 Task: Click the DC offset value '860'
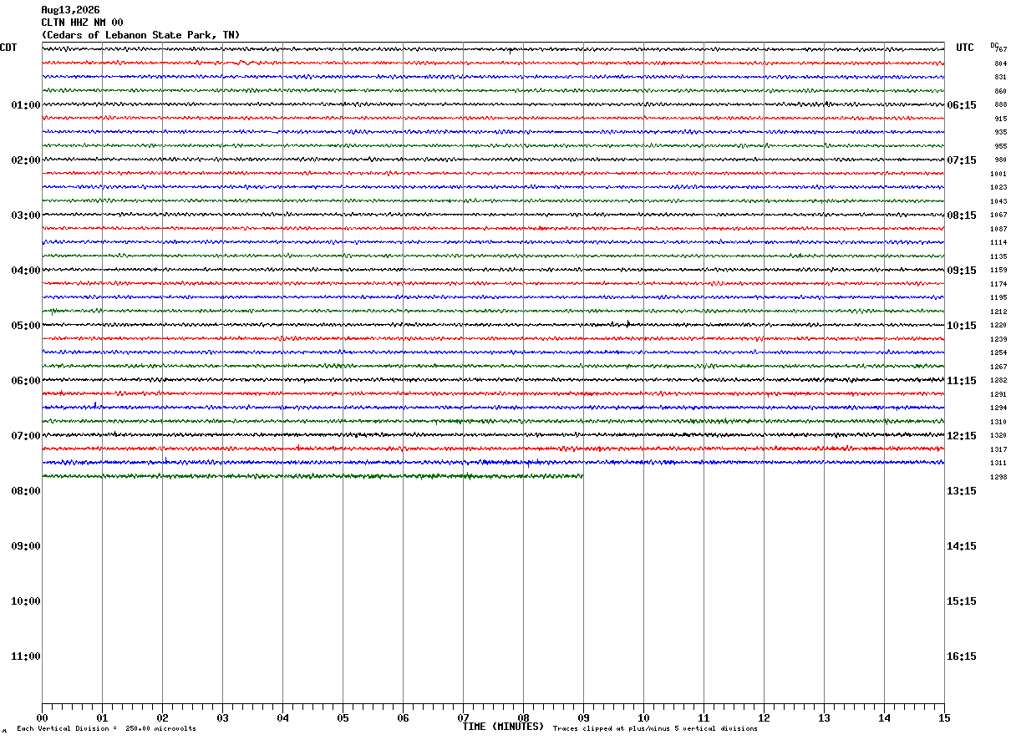tap(1000, 91)
